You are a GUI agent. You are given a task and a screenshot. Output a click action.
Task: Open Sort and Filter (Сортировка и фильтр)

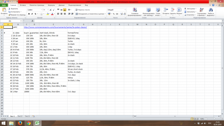(201, 12)
